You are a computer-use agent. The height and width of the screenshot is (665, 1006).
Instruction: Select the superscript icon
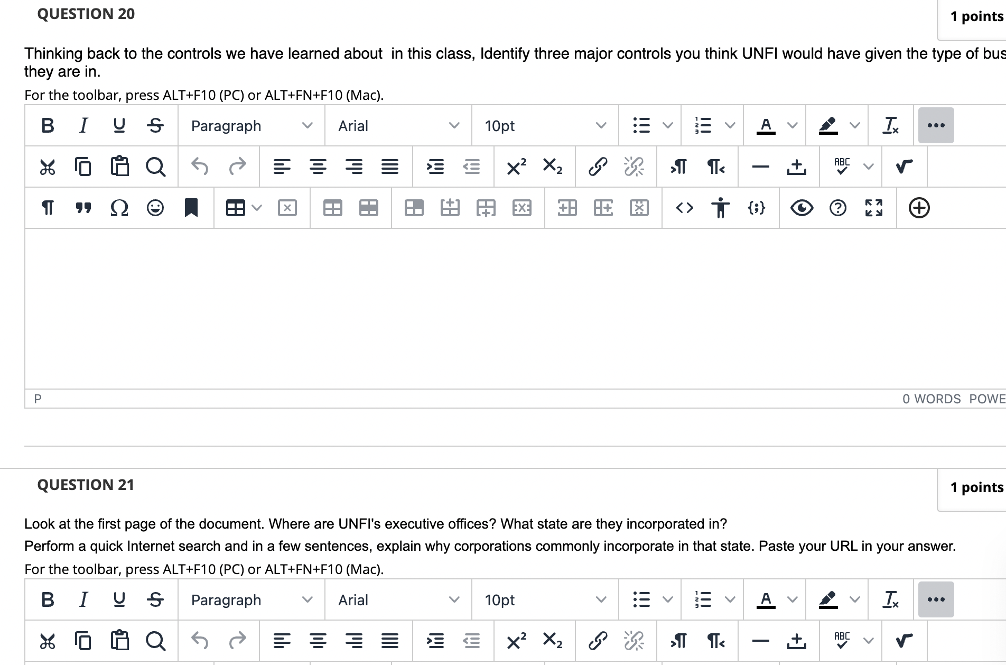(x=515, y=167)
